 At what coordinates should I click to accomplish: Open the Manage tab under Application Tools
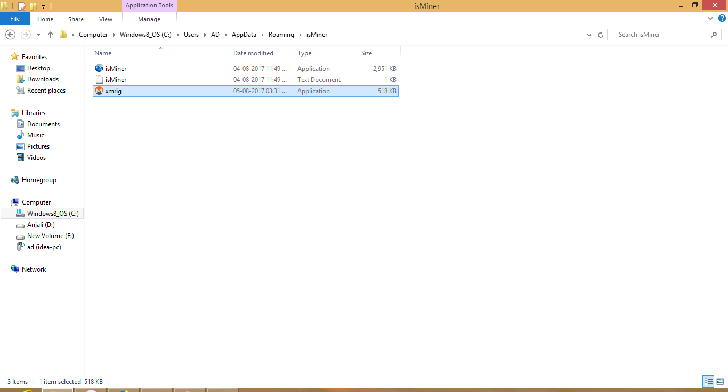coord(149,19)
